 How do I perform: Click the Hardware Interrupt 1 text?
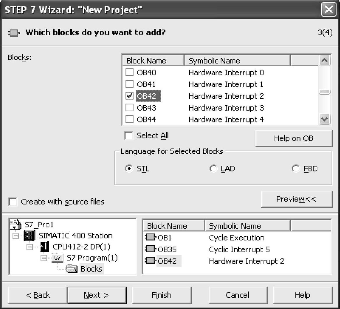(226, 84)
